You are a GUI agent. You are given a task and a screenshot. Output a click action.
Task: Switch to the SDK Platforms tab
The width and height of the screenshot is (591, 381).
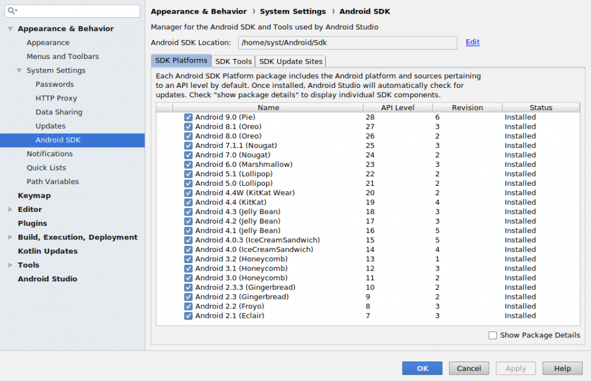181,61
